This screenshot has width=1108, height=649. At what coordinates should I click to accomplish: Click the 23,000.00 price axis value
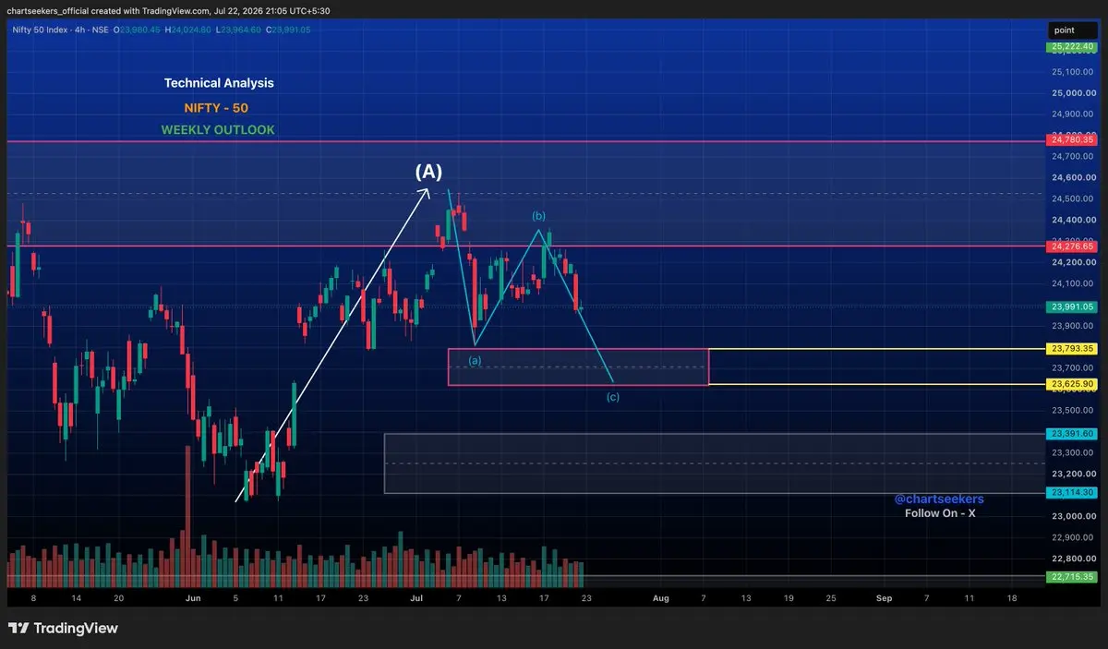(1072, 517)
